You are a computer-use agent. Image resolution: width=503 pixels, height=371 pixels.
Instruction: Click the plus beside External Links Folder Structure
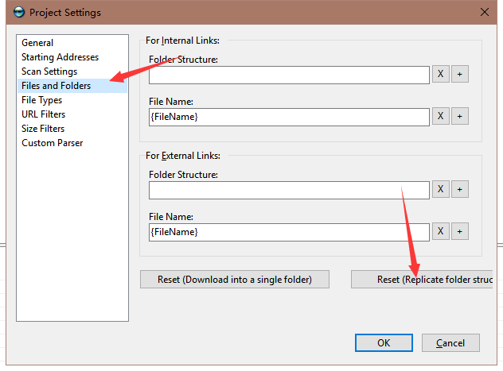point(460,189)
